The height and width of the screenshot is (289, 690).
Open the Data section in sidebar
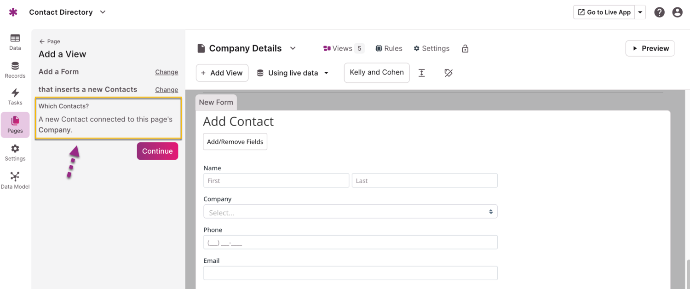tap(15, 42)
